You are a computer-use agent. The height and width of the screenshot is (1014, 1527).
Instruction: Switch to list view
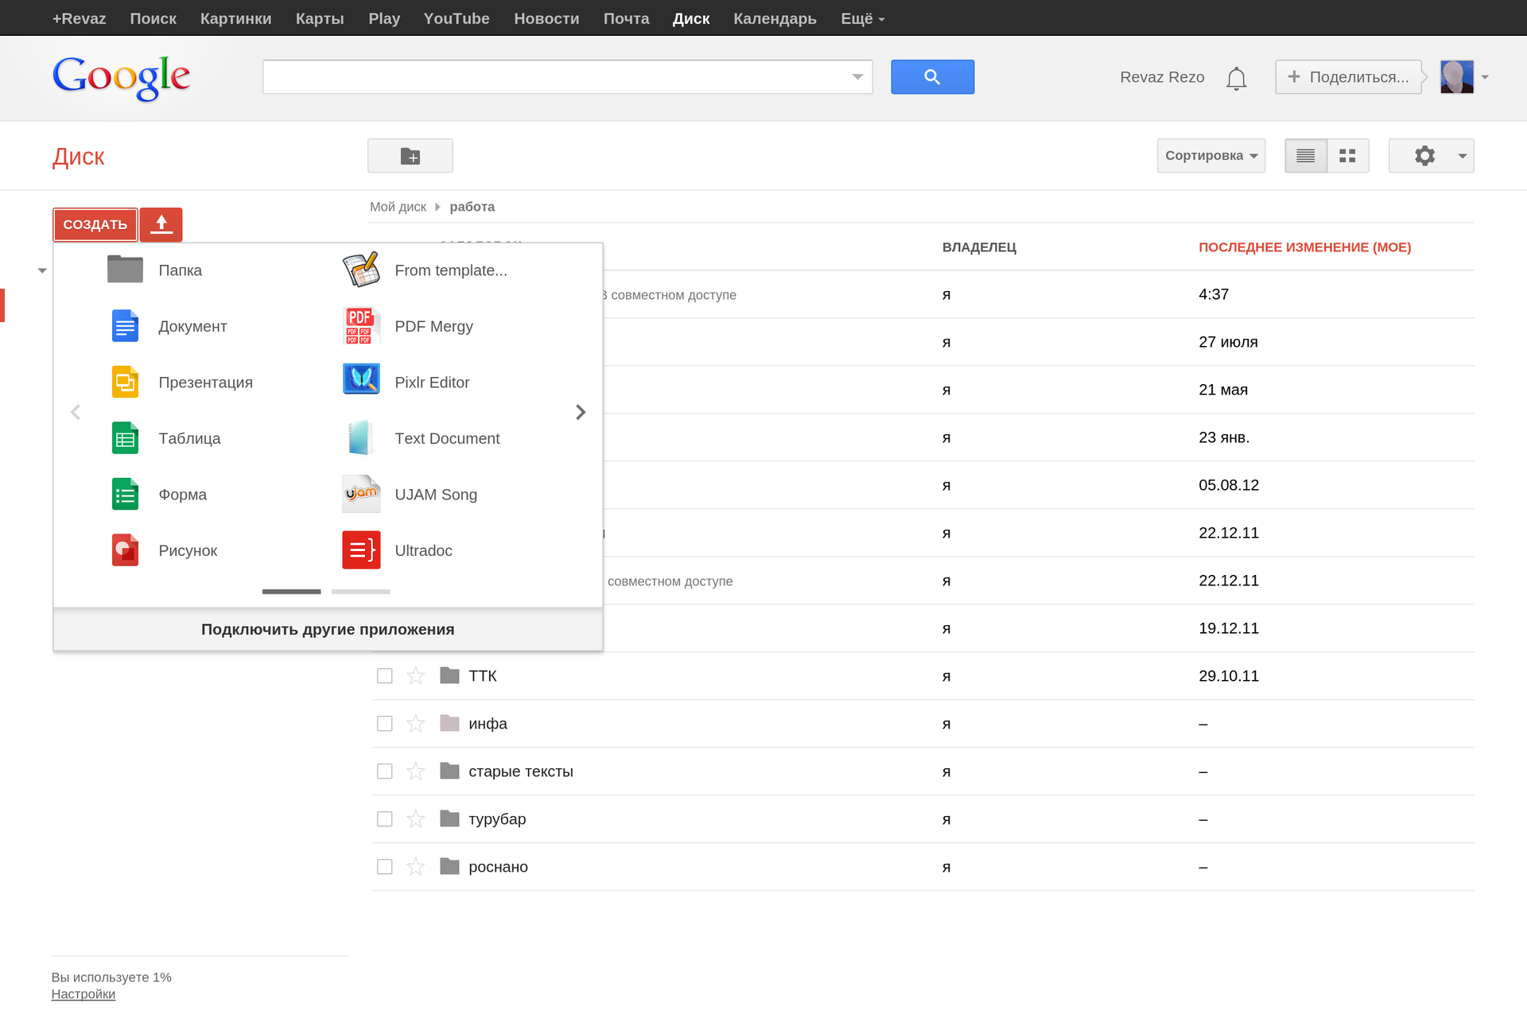coord(1306,156)
